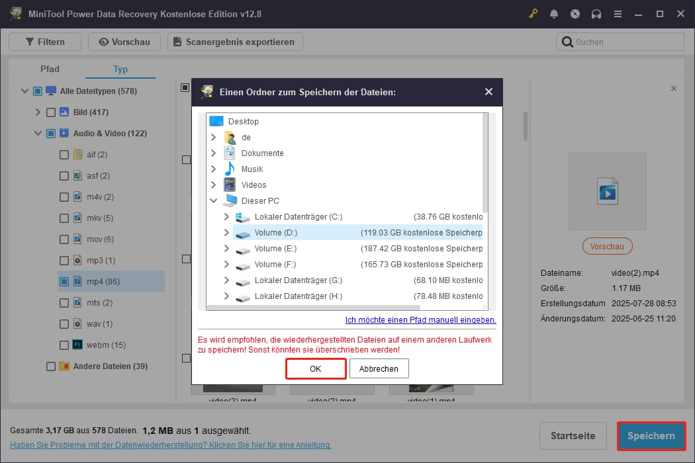Open the hamburger menu in the title bar
The image size is (695, 463).
pos(618,13)
